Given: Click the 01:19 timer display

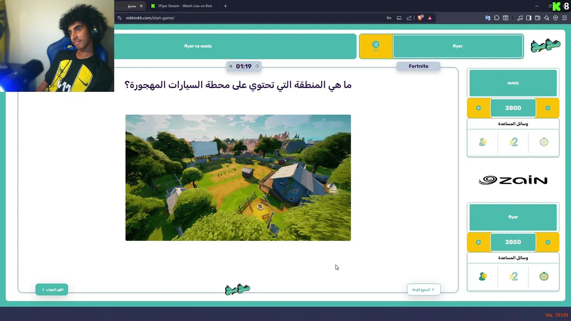Looking at the screenshot, I should pos(244,66).
